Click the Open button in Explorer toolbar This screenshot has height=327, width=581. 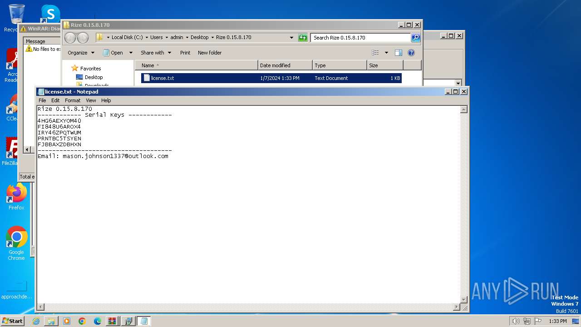tap(113, 53)
